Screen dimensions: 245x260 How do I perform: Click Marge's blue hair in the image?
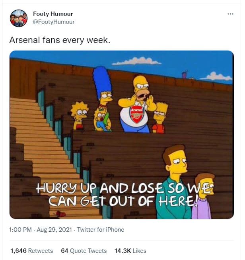coord(102,82)
